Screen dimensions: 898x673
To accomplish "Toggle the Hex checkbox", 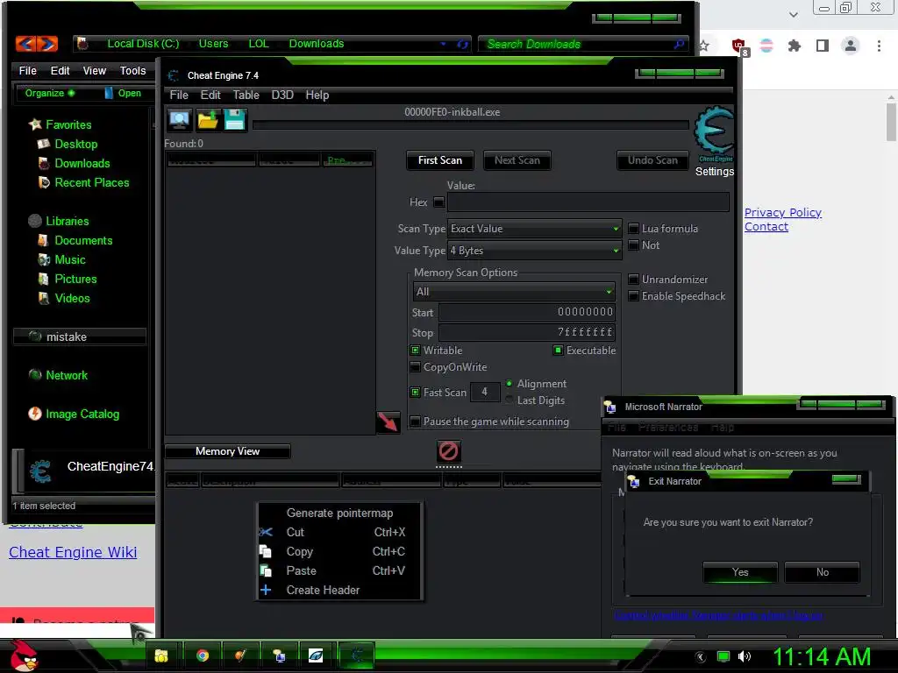I will coord(438,202).
